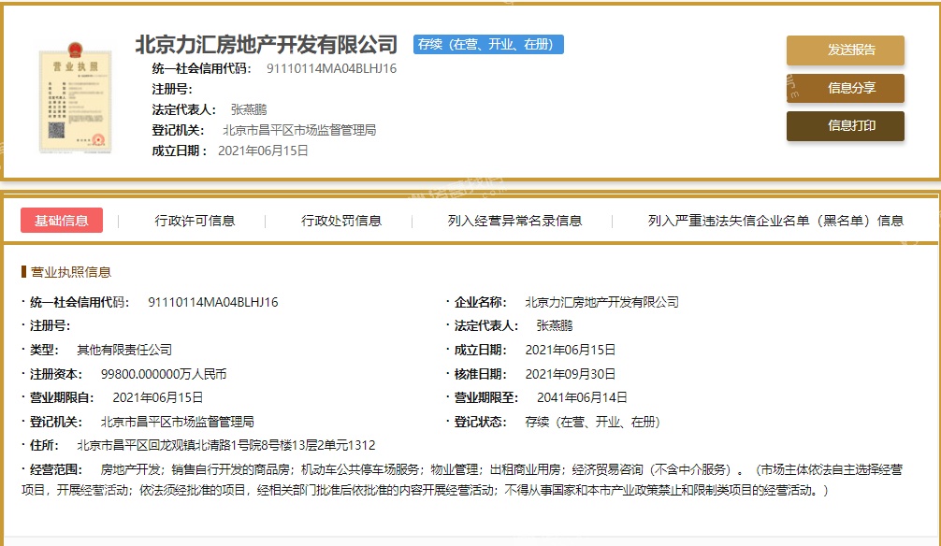Open the 列入严重违法失信企业名单（黑名单）信息 tab
The width and height of the screenshot is (941, 546).
775,221
